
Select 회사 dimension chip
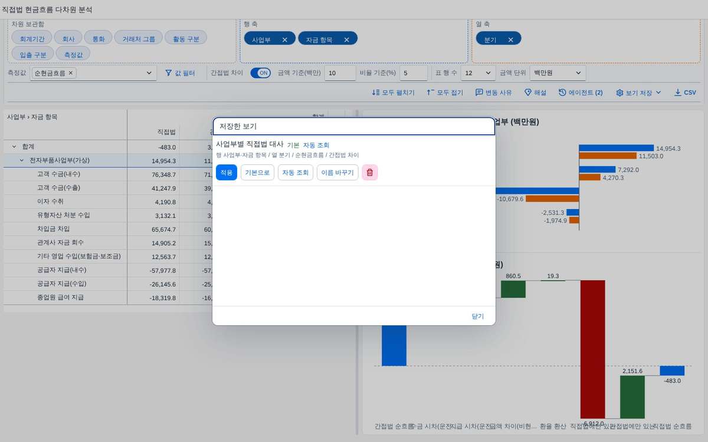68,39
